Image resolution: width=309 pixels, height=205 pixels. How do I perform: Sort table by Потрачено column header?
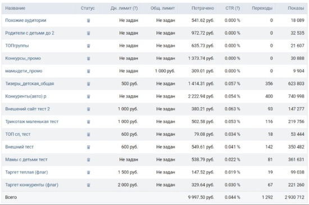tap(203, 8)
